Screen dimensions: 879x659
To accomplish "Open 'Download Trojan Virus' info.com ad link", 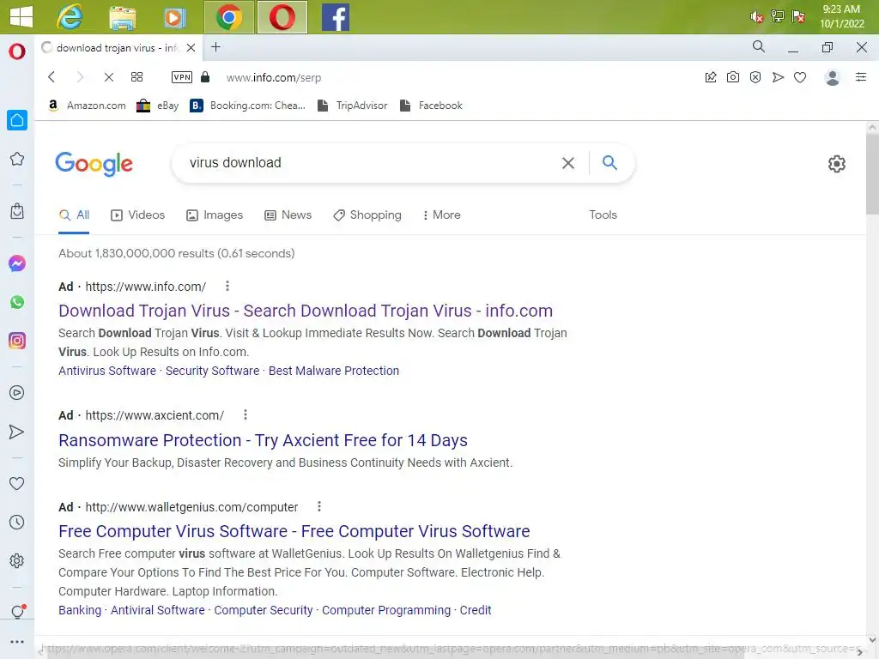I will pyautogui.click(x=306, y=311).
